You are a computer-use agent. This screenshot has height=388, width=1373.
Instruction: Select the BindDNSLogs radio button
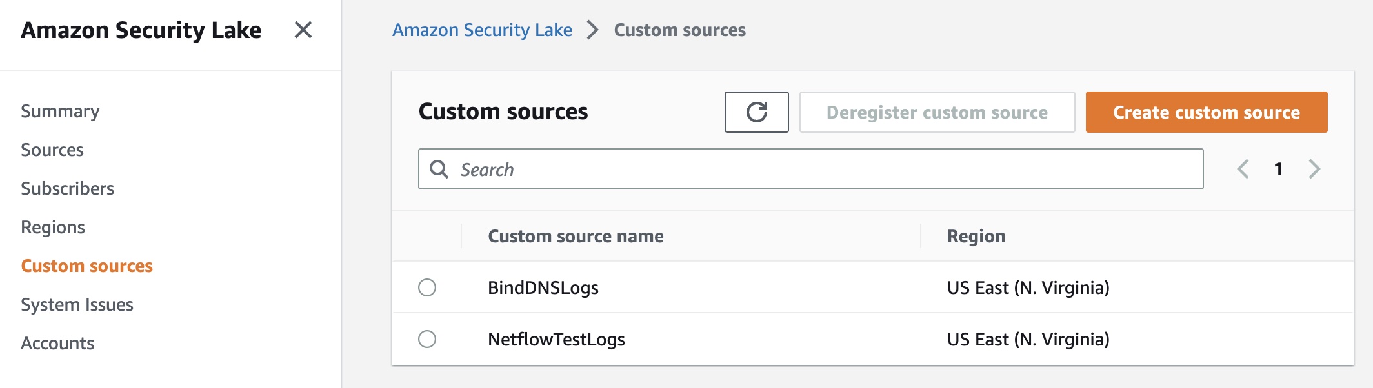pyautogui.click(x=427, y=287)
